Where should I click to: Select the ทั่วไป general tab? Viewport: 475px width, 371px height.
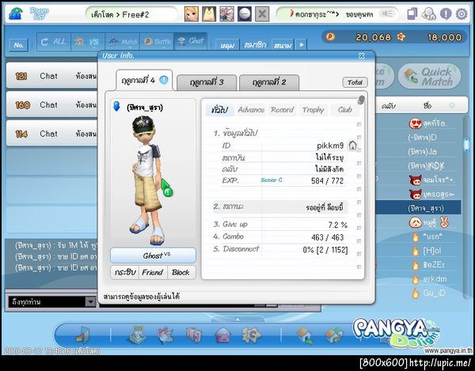219,109
